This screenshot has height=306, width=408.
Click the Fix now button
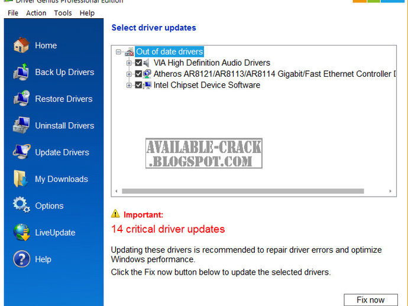371,300
